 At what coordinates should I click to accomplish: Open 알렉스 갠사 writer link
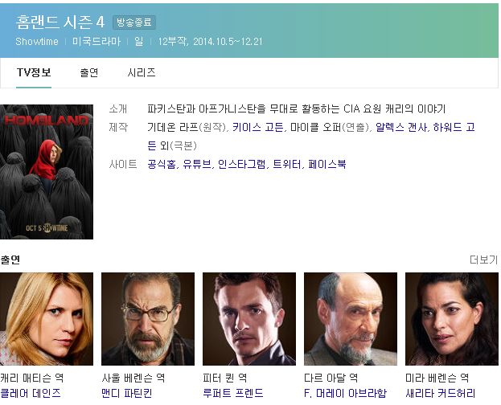pyautogui.click(x=401, y=128)
